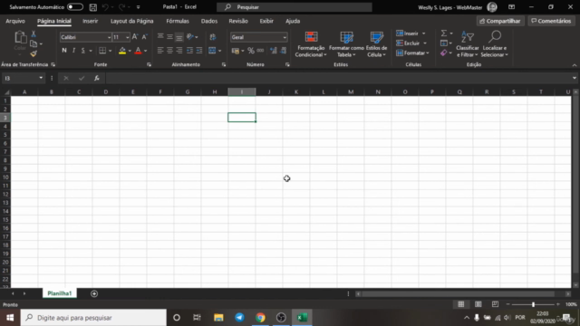The height and width of the screenshot is (326, 580).
Task: Click the Pesquisar search box
Action: click(295, 7)
